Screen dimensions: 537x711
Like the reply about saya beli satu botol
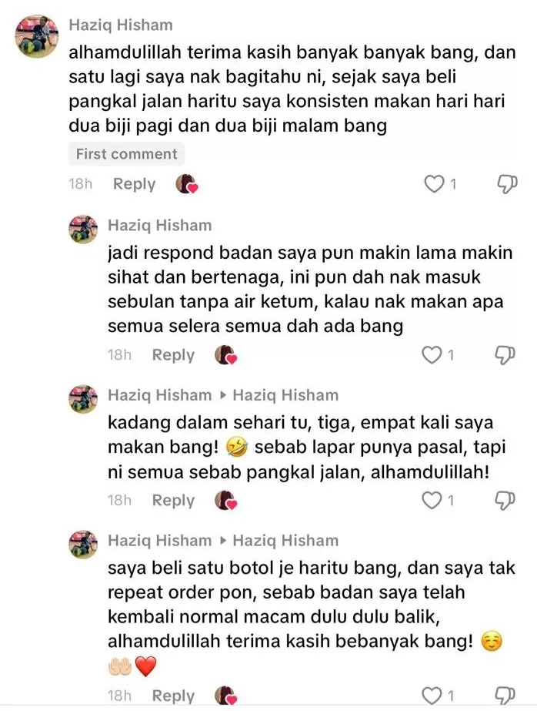[x=432, y=695]
